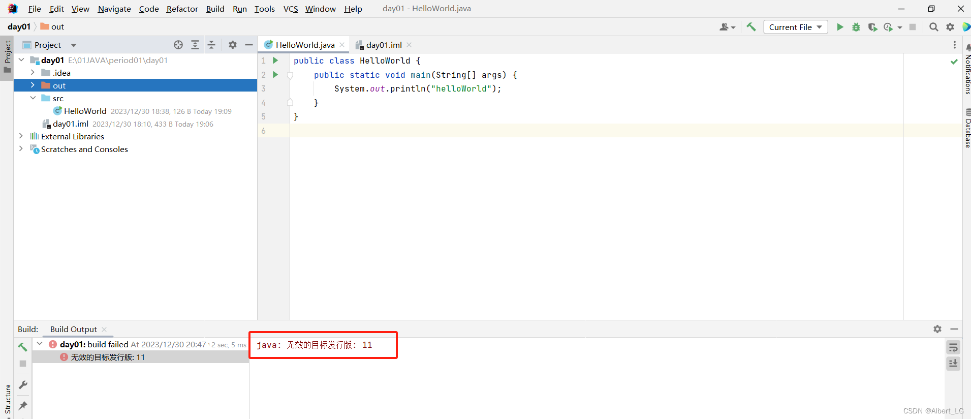Collapse day01 build failed node
The height and width of the screenshot is (419, 971).
(x=40, y=344)
